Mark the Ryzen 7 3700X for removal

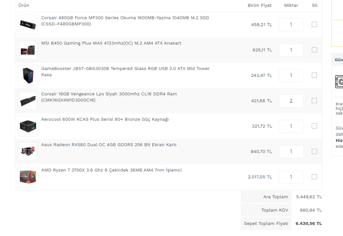[314, 177]
